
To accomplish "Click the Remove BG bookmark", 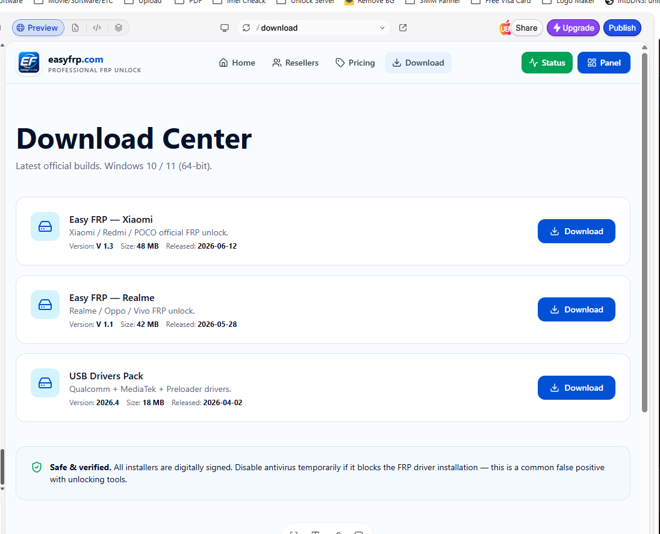I will click(370, 2).
